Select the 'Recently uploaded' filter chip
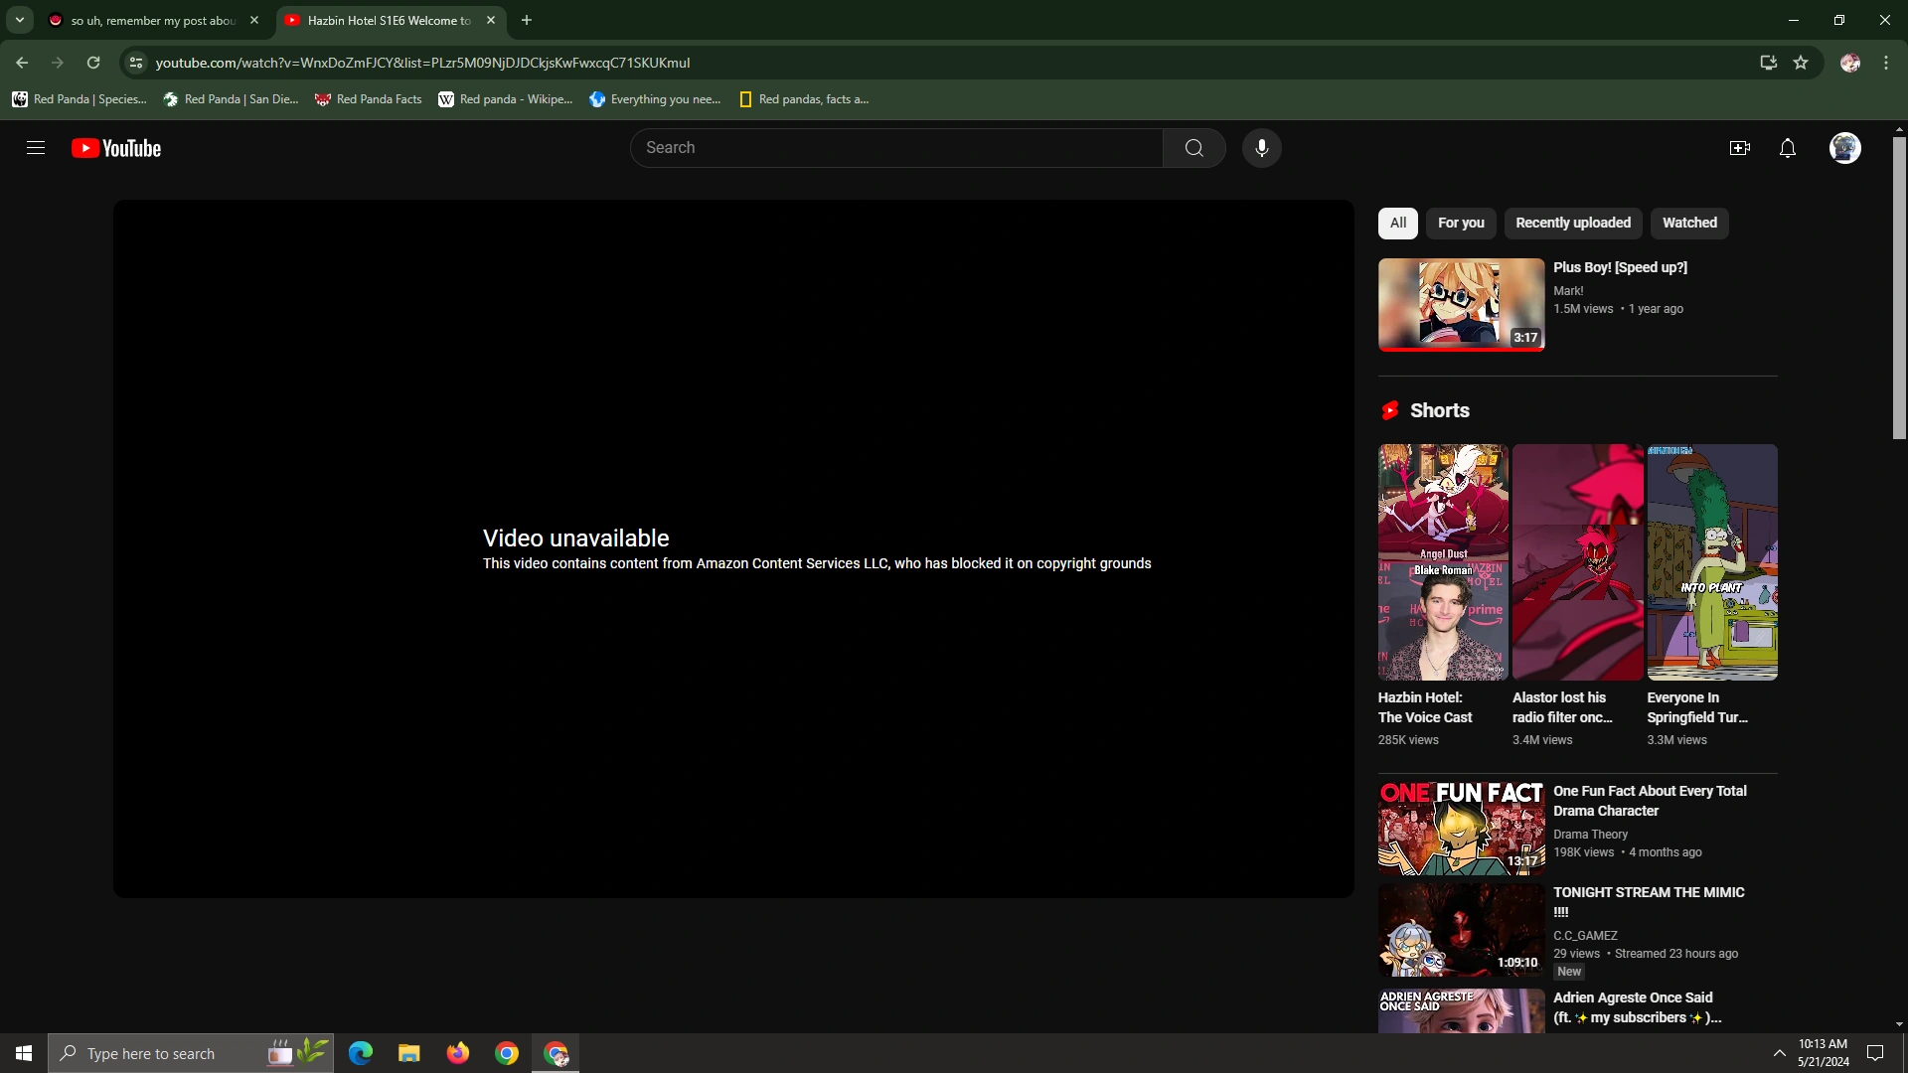This screenshot has width=1908, height=1073. [x=1572, y=223]
